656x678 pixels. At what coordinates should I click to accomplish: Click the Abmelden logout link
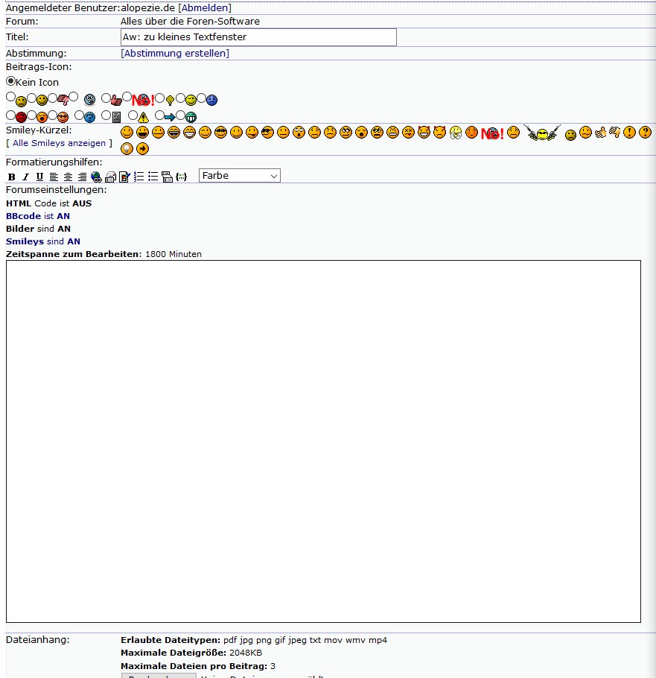(205, 8)
